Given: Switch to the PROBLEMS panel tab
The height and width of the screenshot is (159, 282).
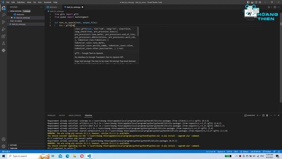Looking at the screenshot, I should click(x=52, y=115).
